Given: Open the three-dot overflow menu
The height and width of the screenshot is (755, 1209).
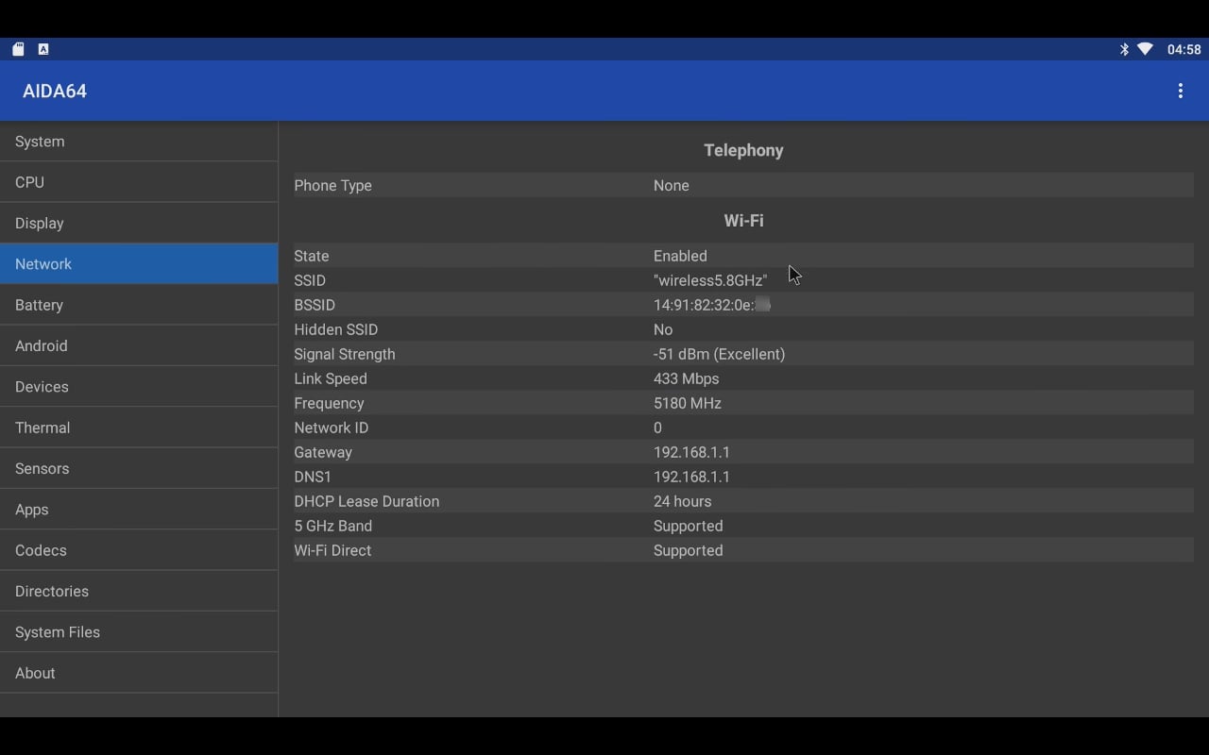Looking at the screenshot, I should click(1180, 91).
